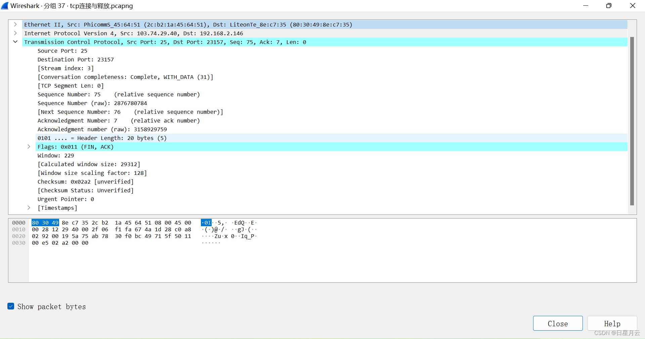Select the Sequence Number: 75 row

(x=331, y=94)
